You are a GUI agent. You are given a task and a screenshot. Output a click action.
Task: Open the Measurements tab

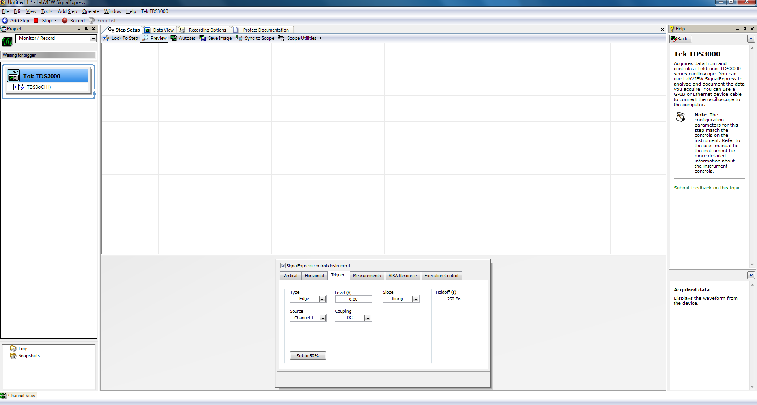tap(367, 276)
